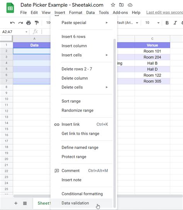This screenshot has width=183, height=210.
Task: Toggle Italic formatting button
Action: (175, 23)
